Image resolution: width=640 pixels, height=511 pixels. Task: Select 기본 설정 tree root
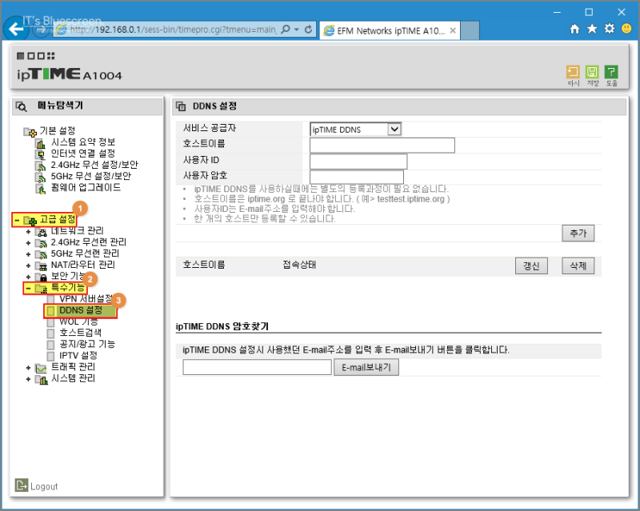[x=57, y=131]
